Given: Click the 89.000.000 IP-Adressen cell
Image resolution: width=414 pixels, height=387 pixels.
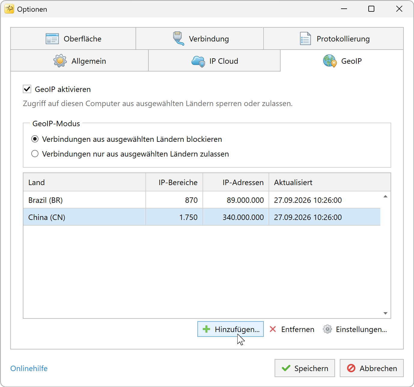Looking at the screenshot, I should coord(236,200).
